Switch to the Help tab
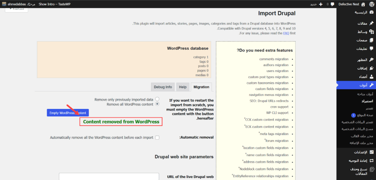 tap(182, 87)
